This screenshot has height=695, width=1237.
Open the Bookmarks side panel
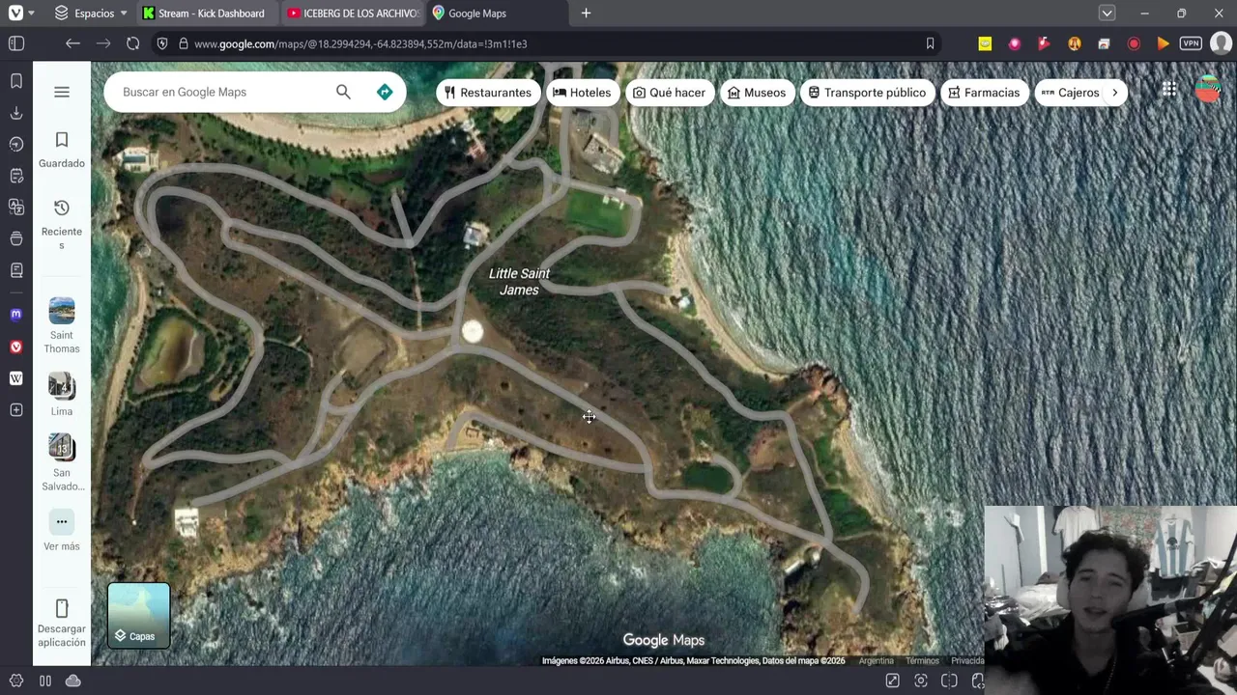coord(16,81)
